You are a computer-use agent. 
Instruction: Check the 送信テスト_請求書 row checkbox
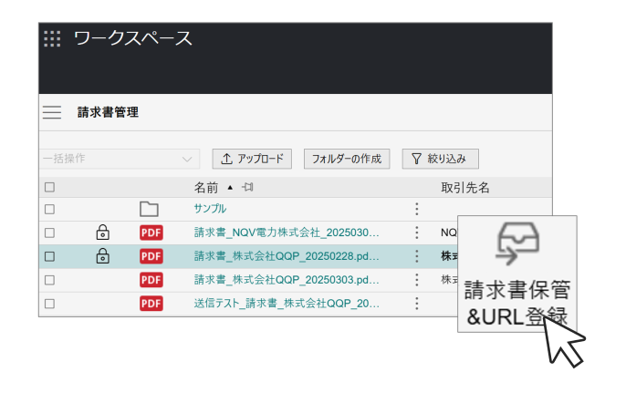pyautogui.click(x=49, y=304)
